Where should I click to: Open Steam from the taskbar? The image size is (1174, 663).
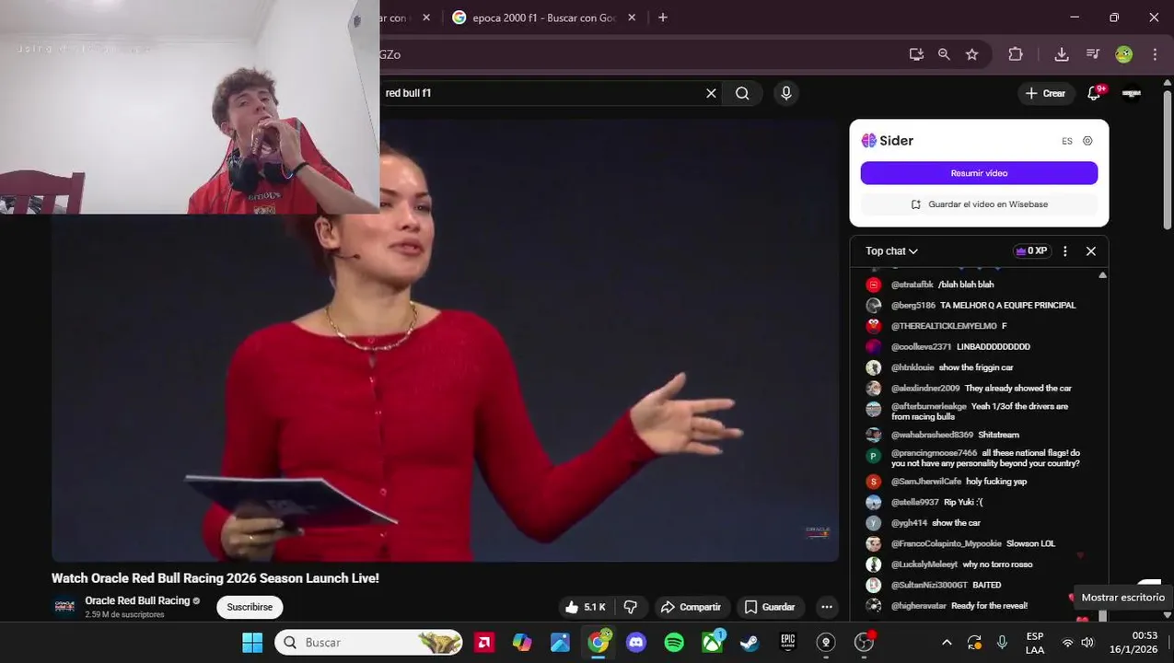pyautogui.click(x=750, y=642)
